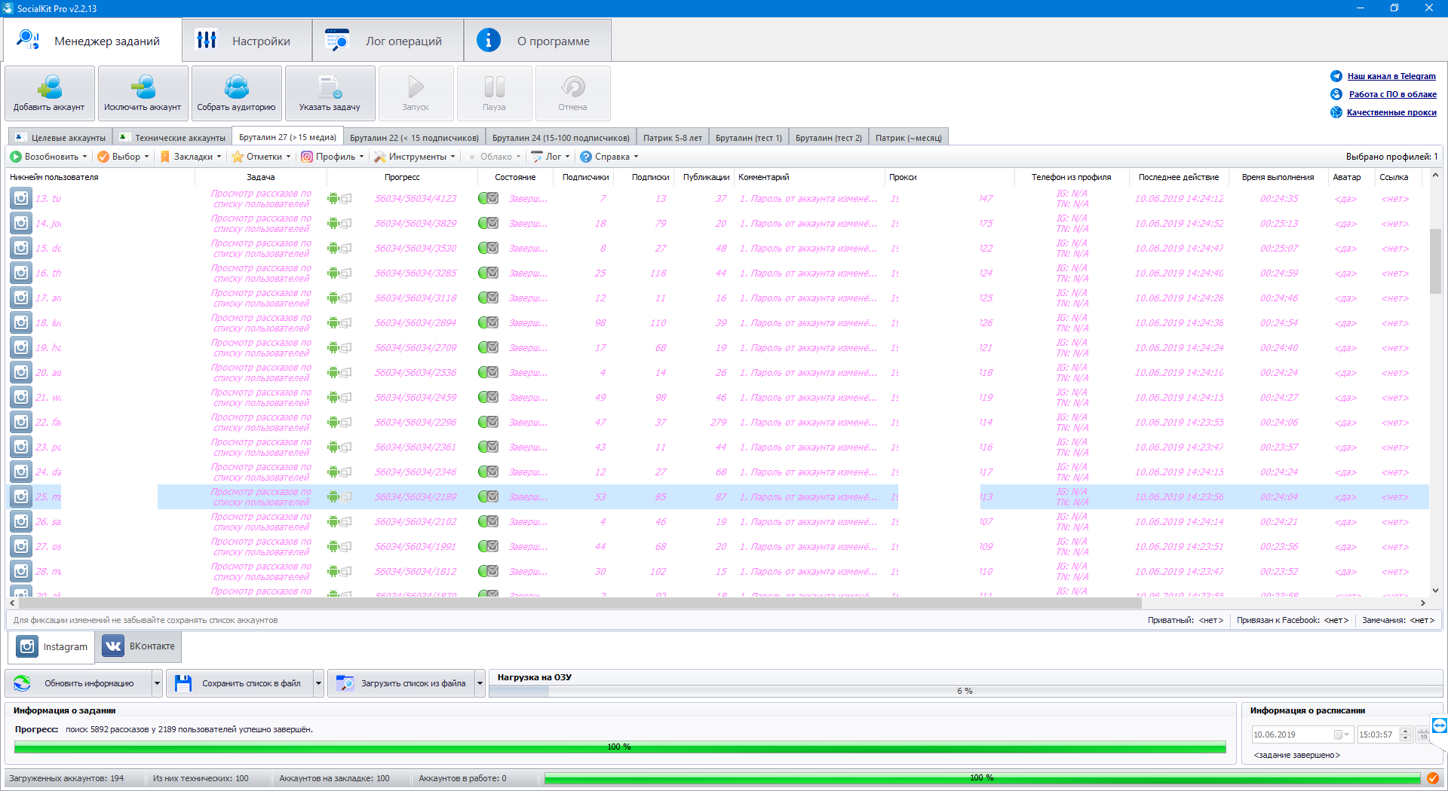Click the status bar overall progress bar

(982, 778)
